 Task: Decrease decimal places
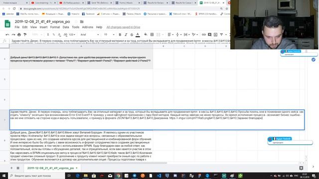(x=59, y=35)
